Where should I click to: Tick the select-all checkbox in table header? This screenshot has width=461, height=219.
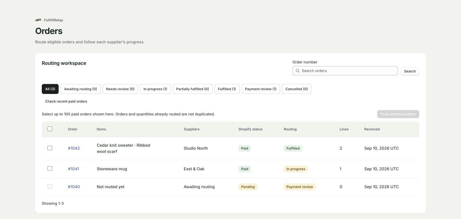[x=50, y=129]
